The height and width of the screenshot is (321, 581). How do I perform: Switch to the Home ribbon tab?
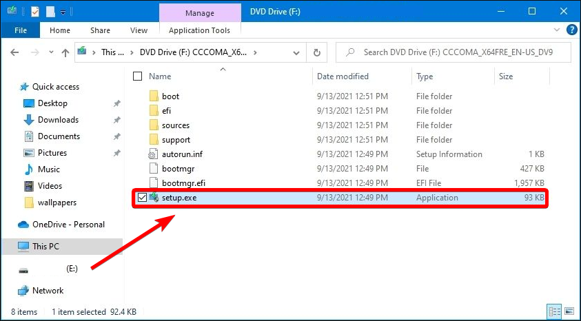(60, 30)
